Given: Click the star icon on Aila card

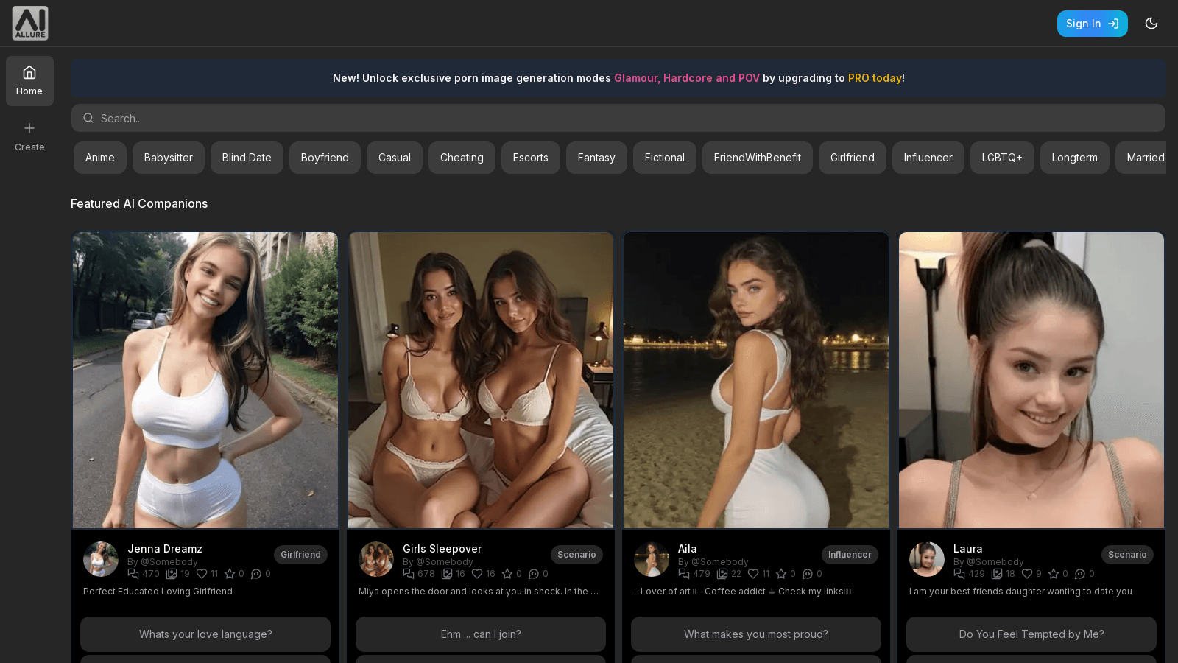Looking at the screenshot, I should point(781,574).
